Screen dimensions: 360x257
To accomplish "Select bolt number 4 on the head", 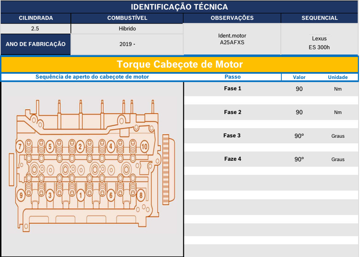I will coord(111,146).
